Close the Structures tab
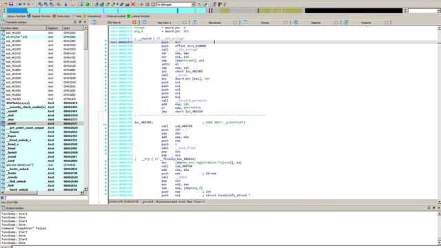The height and width of the screenshot is (248, 441). 235,23
